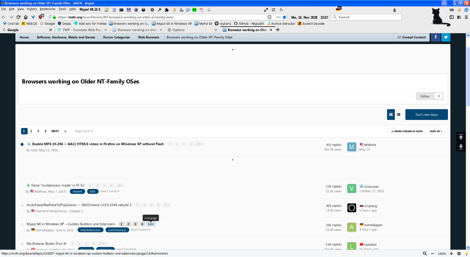The height and width of the screenshot is (257, 470).
Task: Open the Archive Extractor bookmark
Action: (x=281, y=23)
